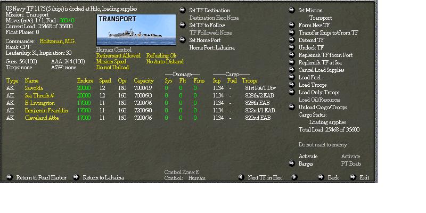426x213 pixels.
Task: Click commander name Holtzman, M.G.
Action: (58, 42)
